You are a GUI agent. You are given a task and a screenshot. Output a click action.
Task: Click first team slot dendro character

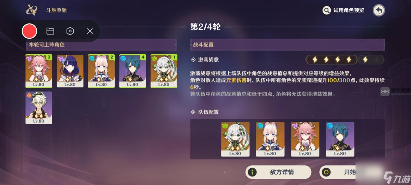click(x=235, y=139)
